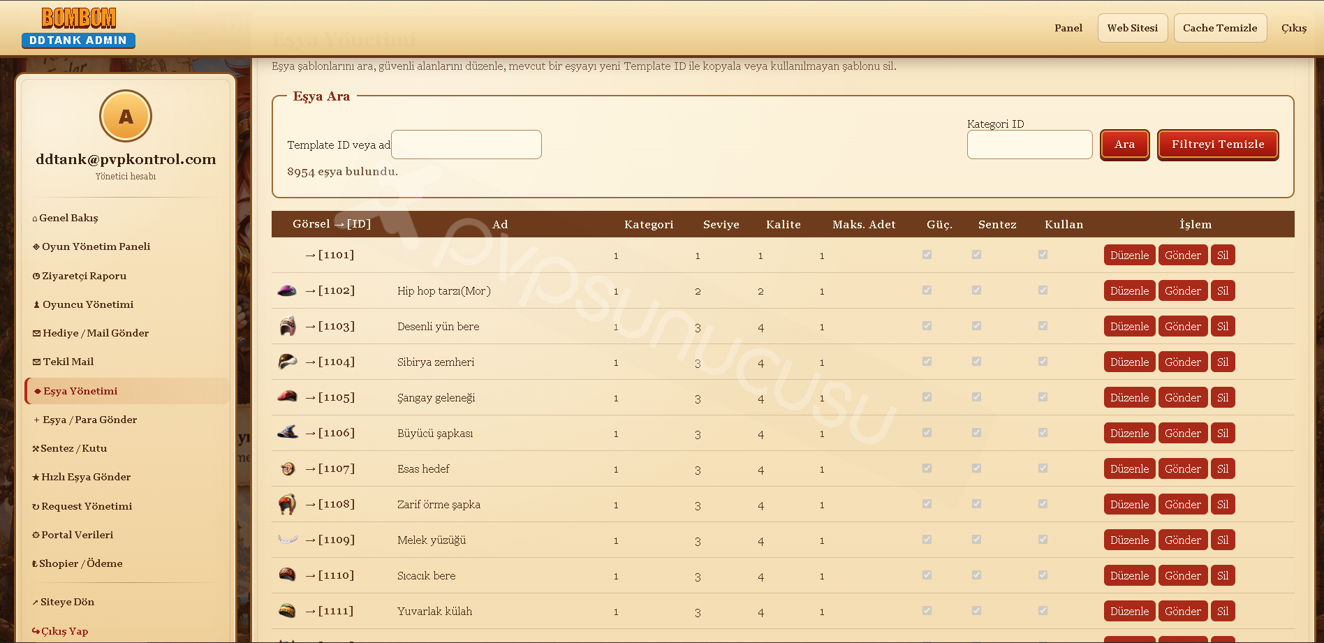This screenshot has height=643, width=1324.
Task: Focus the Template ID veya ad field
Action: pyautogui.click(x=466, y=145)
